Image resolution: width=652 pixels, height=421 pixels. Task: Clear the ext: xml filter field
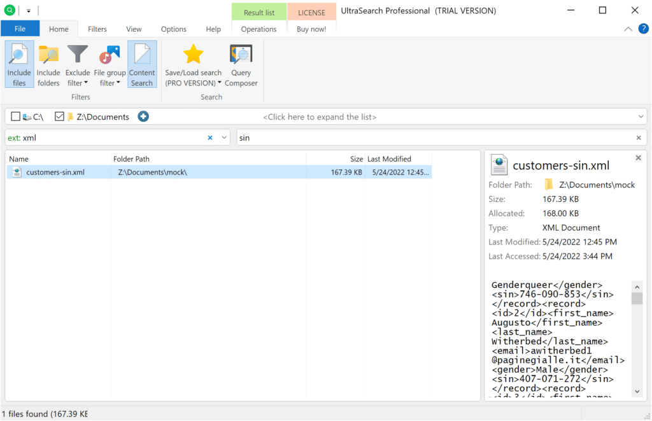(x=210, y=138)
